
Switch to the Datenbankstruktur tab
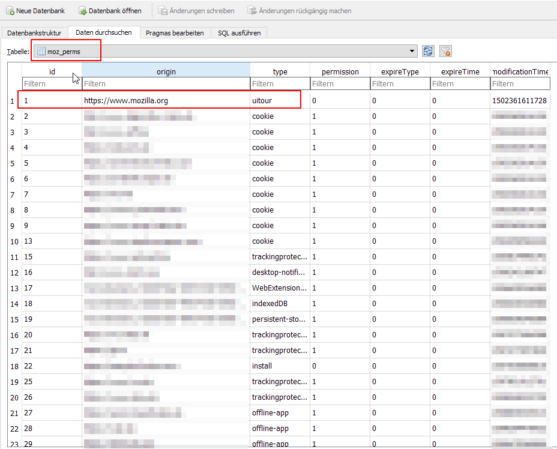(x=34, y=33)
